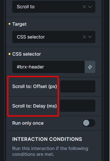Click the 'Scroll to: Offset (px)' label
Screen dimensions: 110x161
coord(35,86)
